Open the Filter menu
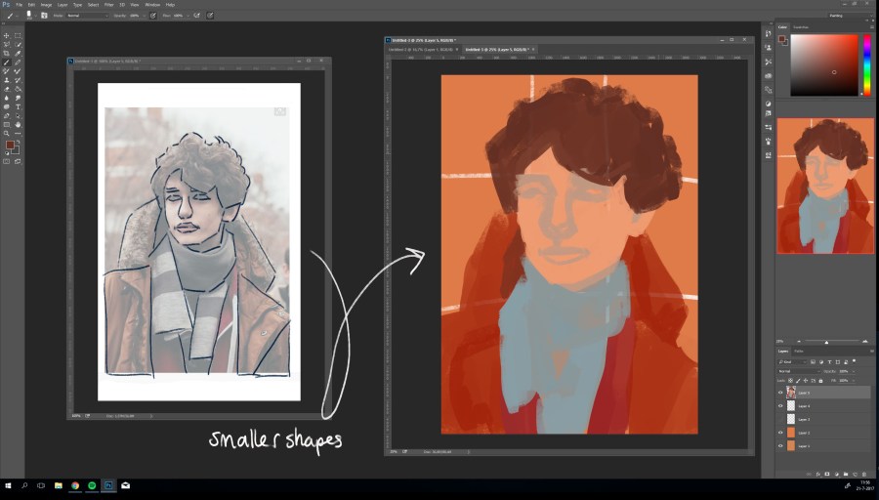 coord(110,5)
